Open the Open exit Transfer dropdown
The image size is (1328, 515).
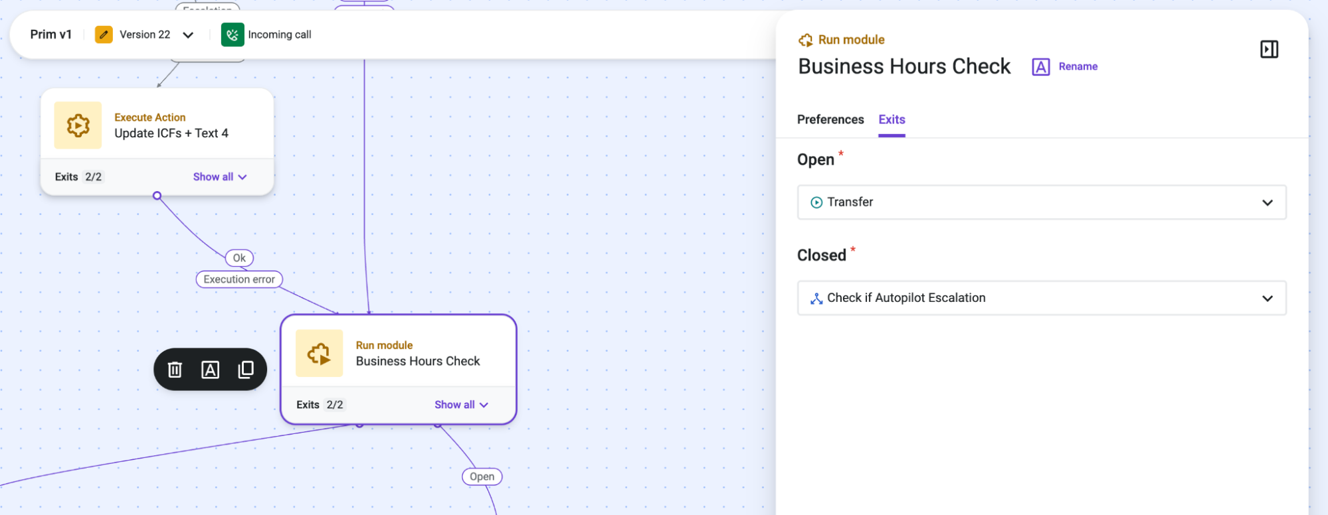pos(1042,202)
